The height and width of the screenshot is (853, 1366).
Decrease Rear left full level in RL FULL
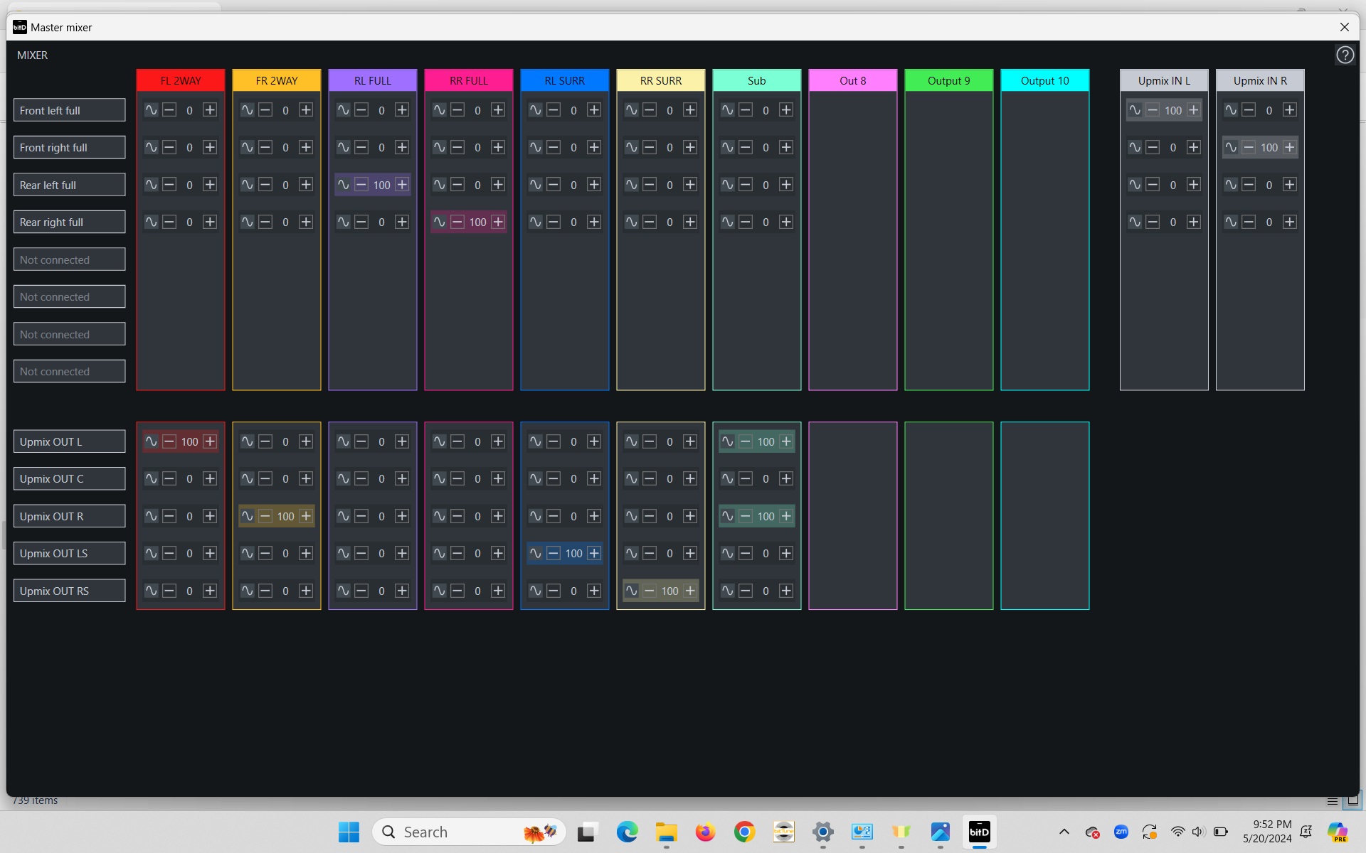tap(361, 185)
